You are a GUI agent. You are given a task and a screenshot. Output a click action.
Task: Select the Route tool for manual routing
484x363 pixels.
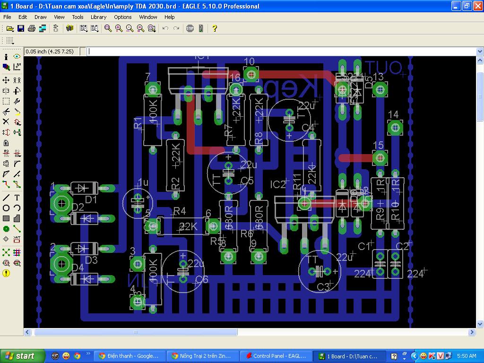pos(6,184)
